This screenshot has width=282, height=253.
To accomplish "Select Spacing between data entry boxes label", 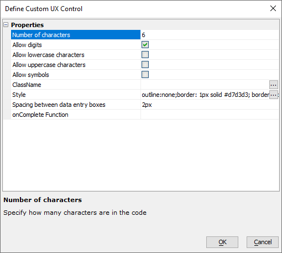I will [x=59, y=105].
